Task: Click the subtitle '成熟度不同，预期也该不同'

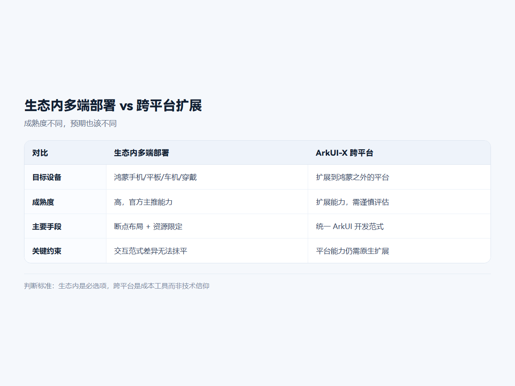Action: pyautogui.click(x=70, y=124)
